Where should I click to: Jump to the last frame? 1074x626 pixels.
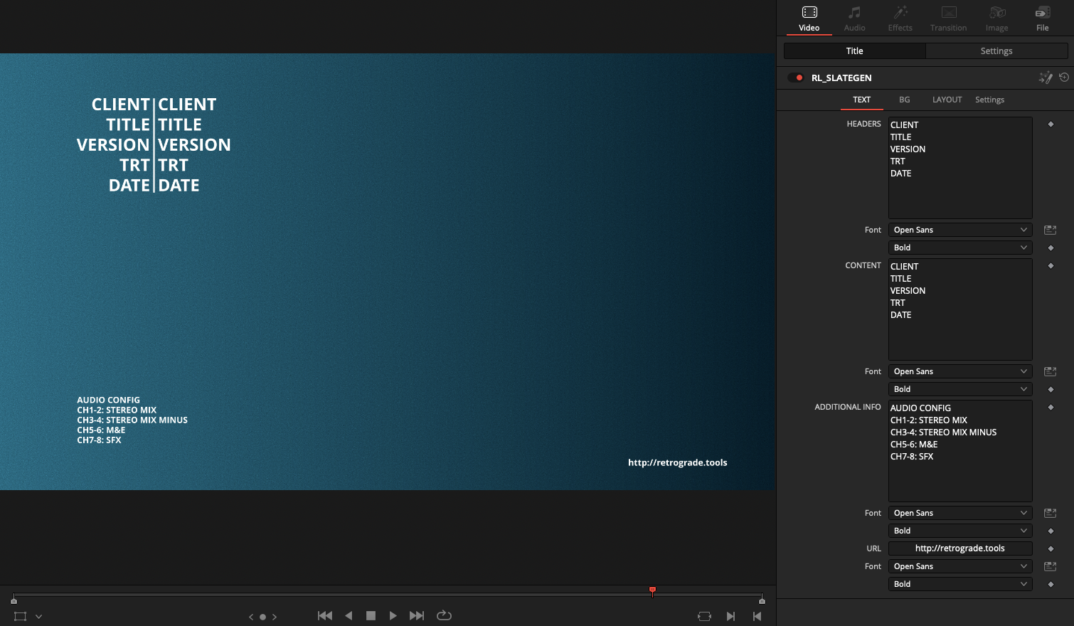click(417, 616)
